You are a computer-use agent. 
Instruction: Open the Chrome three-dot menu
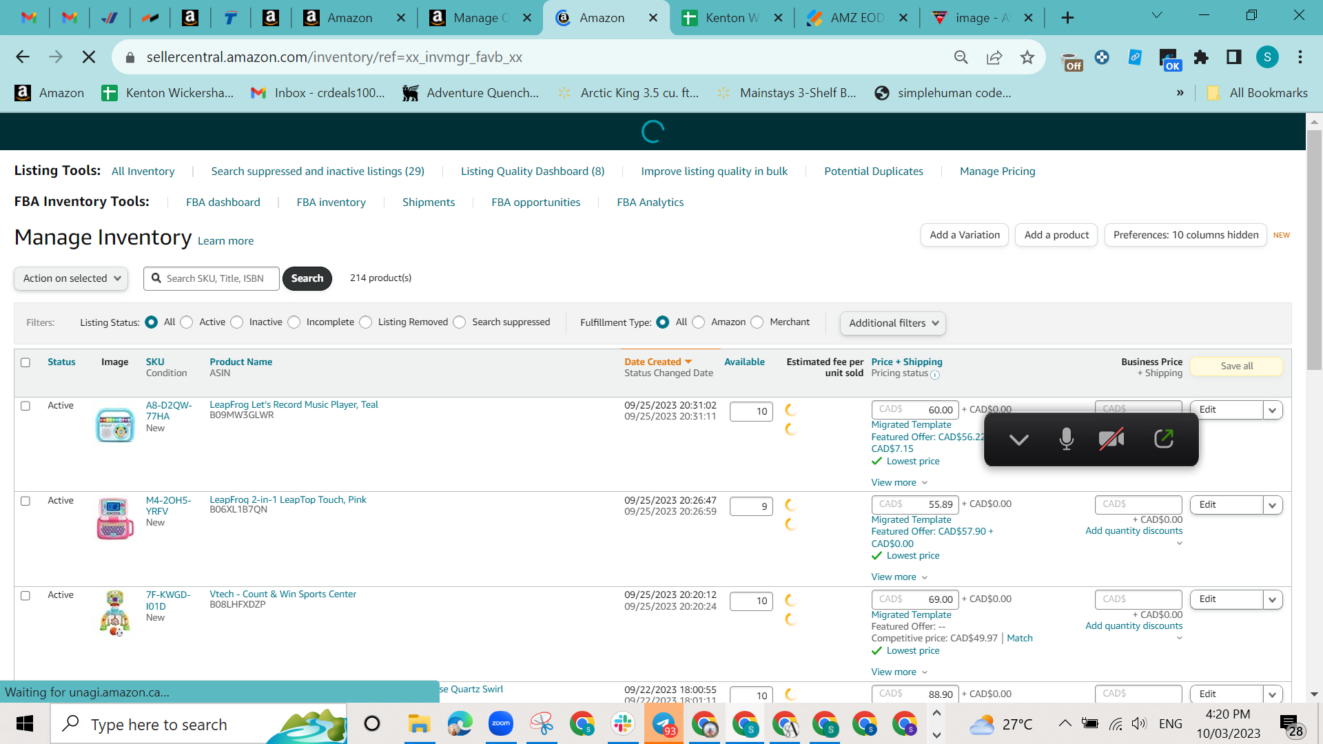pyautogui.click(x=1300, y=57)
